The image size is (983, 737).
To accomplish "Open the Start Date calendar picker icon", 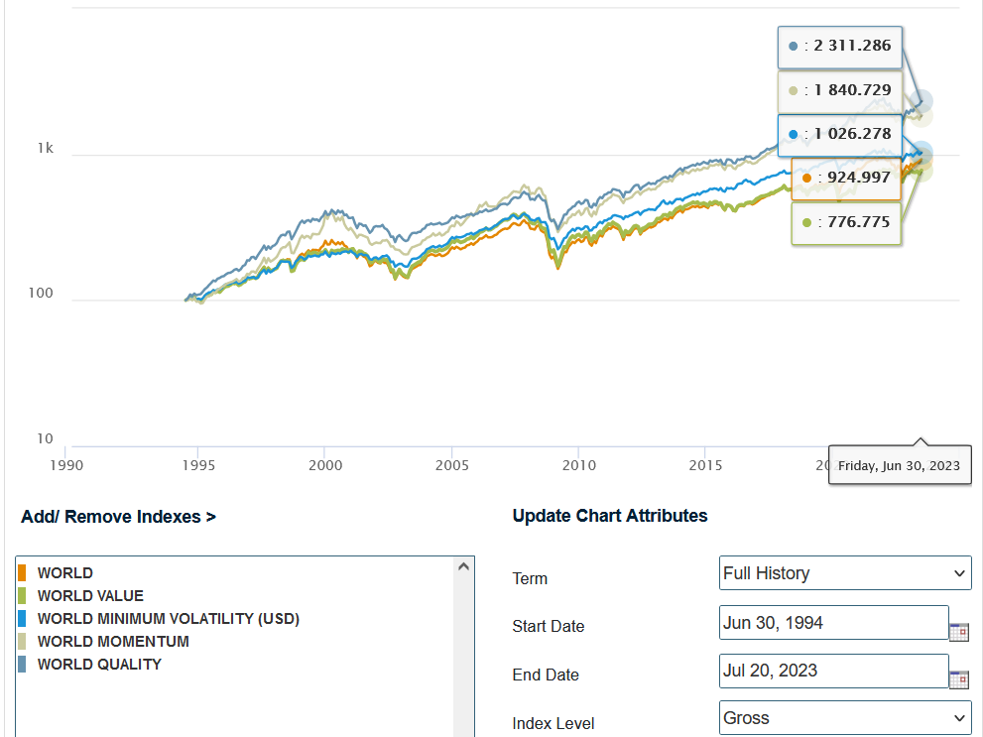I will point(958,631).
